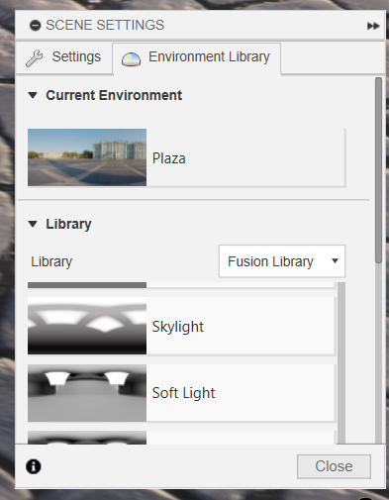This screenshot has width=389, height=500.
Task: Select the partially visible environment below Soft Light
Action: [181, 438]
